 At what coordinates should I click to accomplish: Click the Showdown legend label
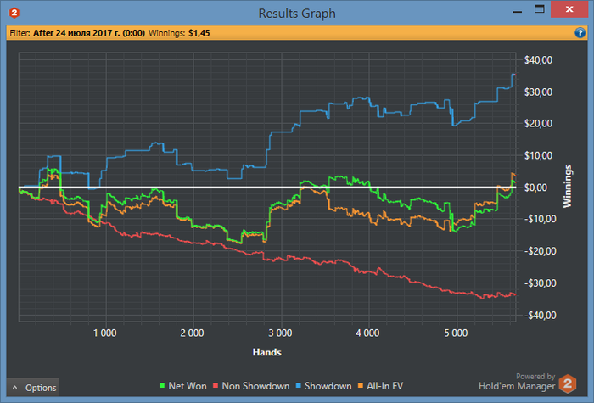[328, 386]
